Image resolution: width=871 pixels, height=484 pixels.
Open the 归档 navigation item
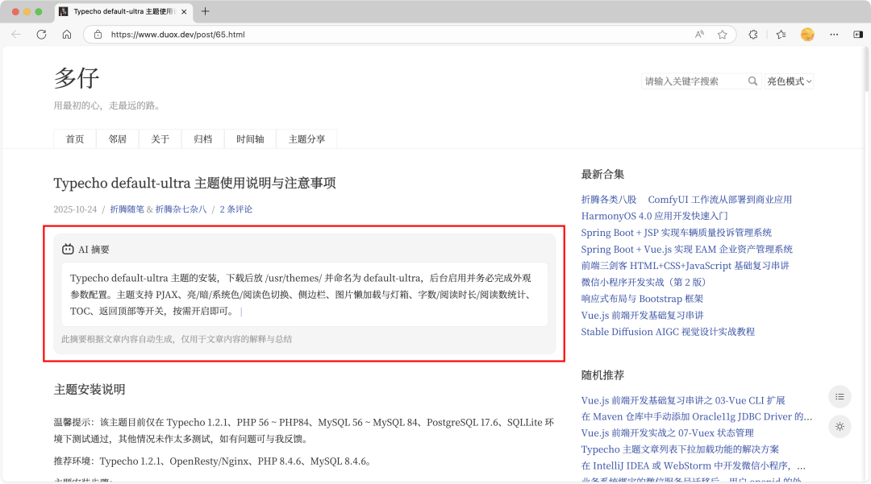pos(202,139)
